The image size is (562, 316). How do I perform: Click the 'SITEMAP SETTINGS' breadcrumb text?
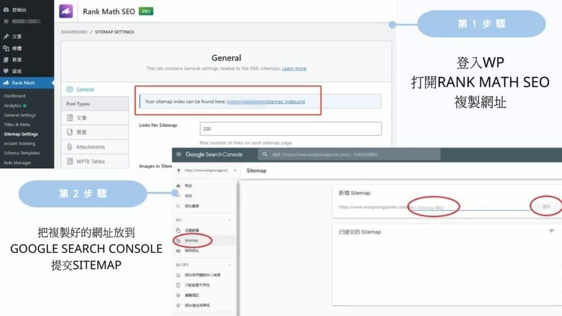tap(114, 32)
